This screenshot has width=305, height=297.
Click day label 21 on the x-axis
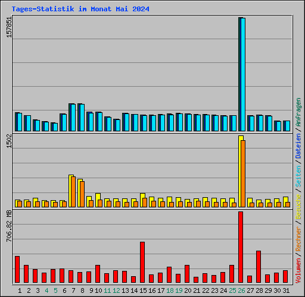197,290
